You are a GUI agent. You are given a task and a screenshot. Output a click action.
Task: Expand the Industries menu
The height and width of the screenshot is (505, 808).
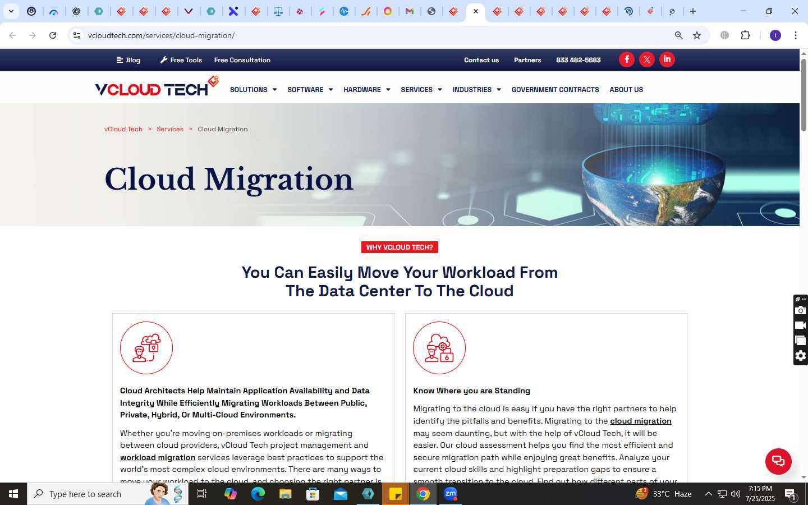tap(477, 90)
